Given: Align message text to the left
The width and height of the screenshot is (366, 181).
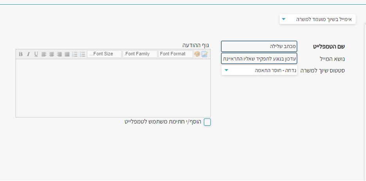Looking at the screenshot, I should [x=44, y=54].
